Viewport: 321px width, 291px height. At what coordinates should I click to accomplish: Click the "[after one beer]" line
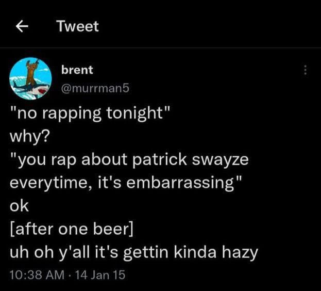click(72, 229)
